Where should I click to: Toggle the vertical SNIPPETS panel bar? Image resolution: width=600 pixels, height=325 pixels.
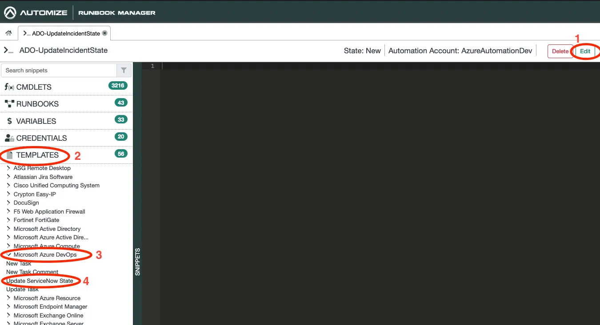(137, 262)
